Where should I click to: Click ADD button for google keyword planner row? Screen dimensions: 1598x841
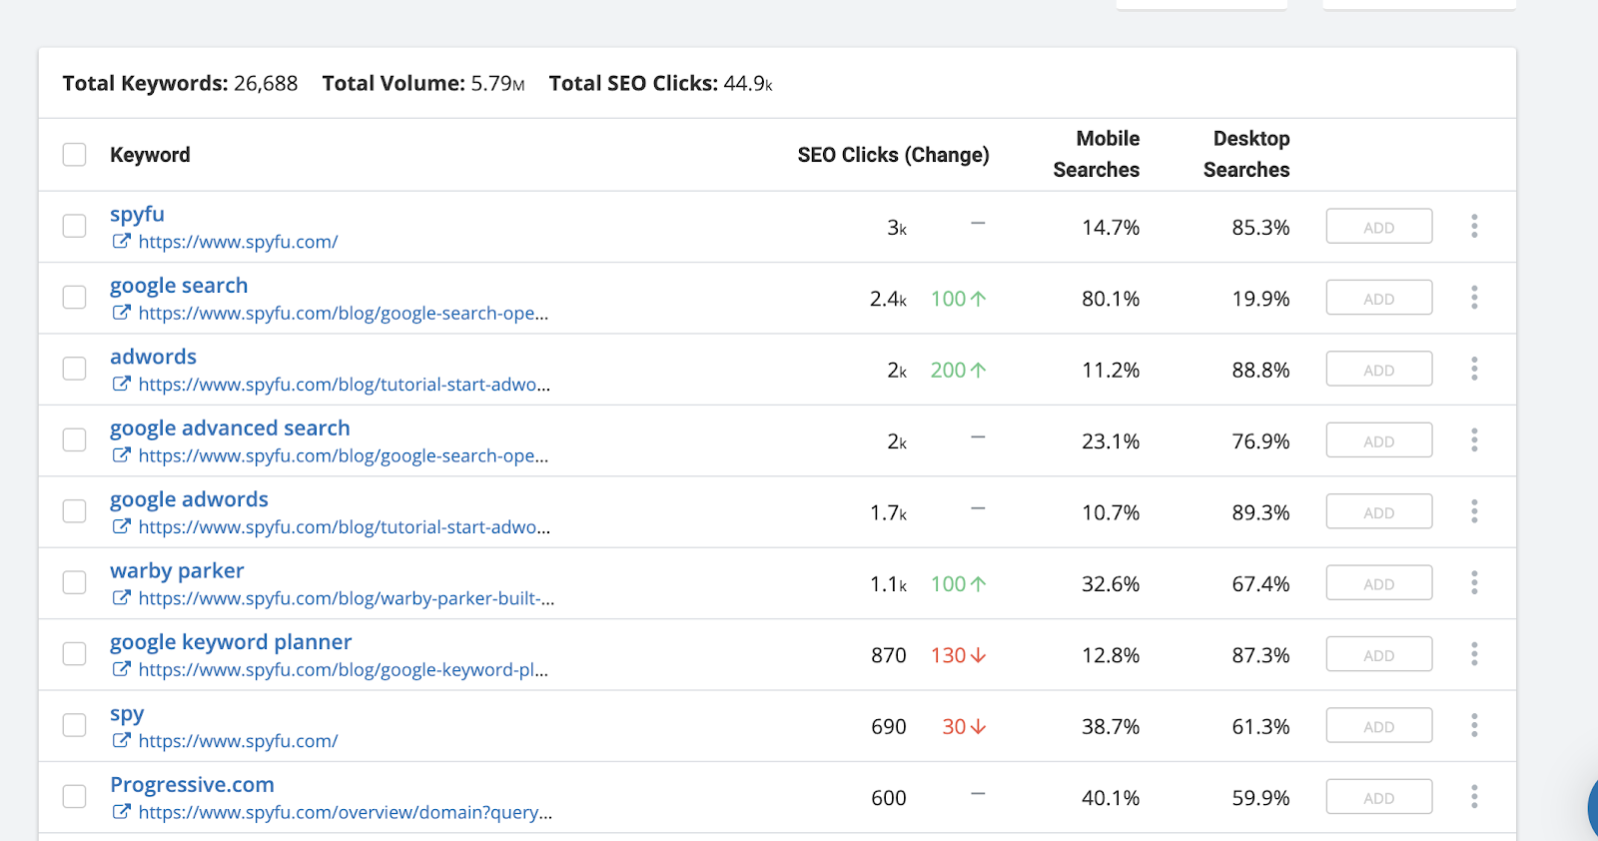1379,655
